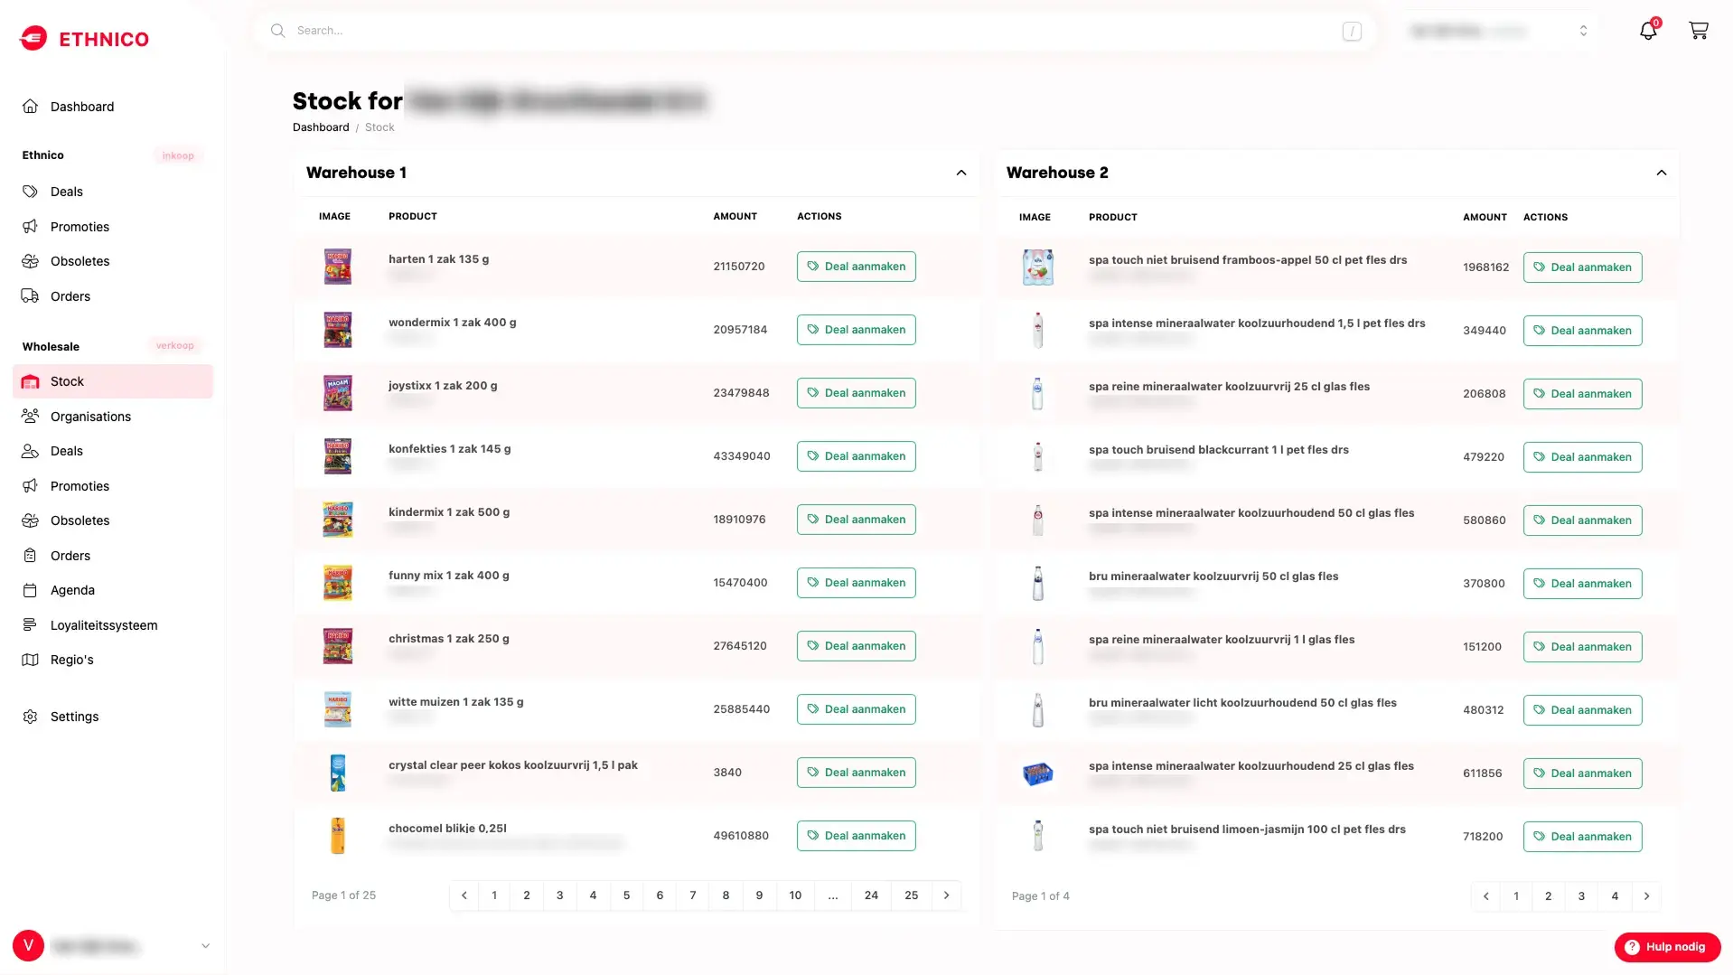The height and width of the screenshot is (975, 1733).
Task: Create deal for spa touch bruisend blackcurrant
Action: 1582,457
